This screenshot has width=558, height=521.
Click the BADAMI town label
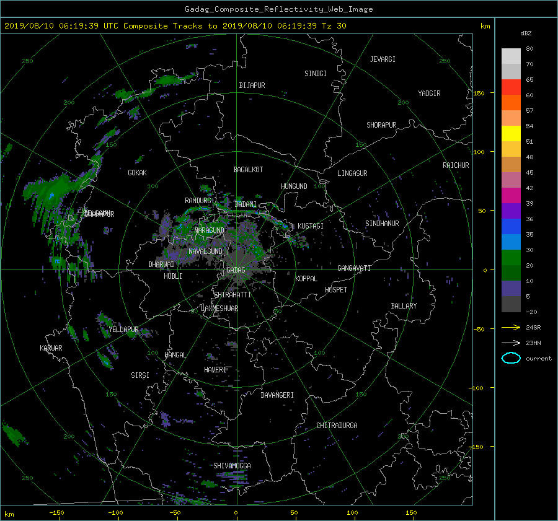tap(246, 204)
